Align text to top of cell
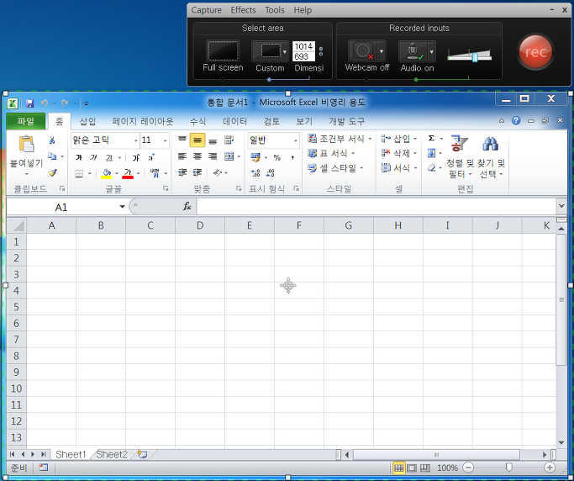This screenshot has height=481, width=574. point(182,140)
